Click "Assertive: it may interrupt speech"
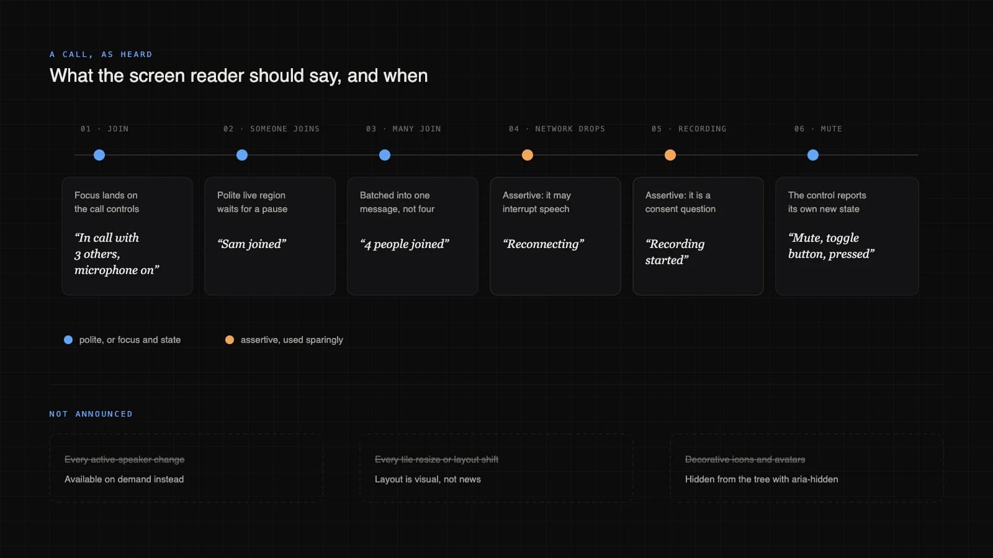This screenshot has width=993, height=558. (537, 202)
